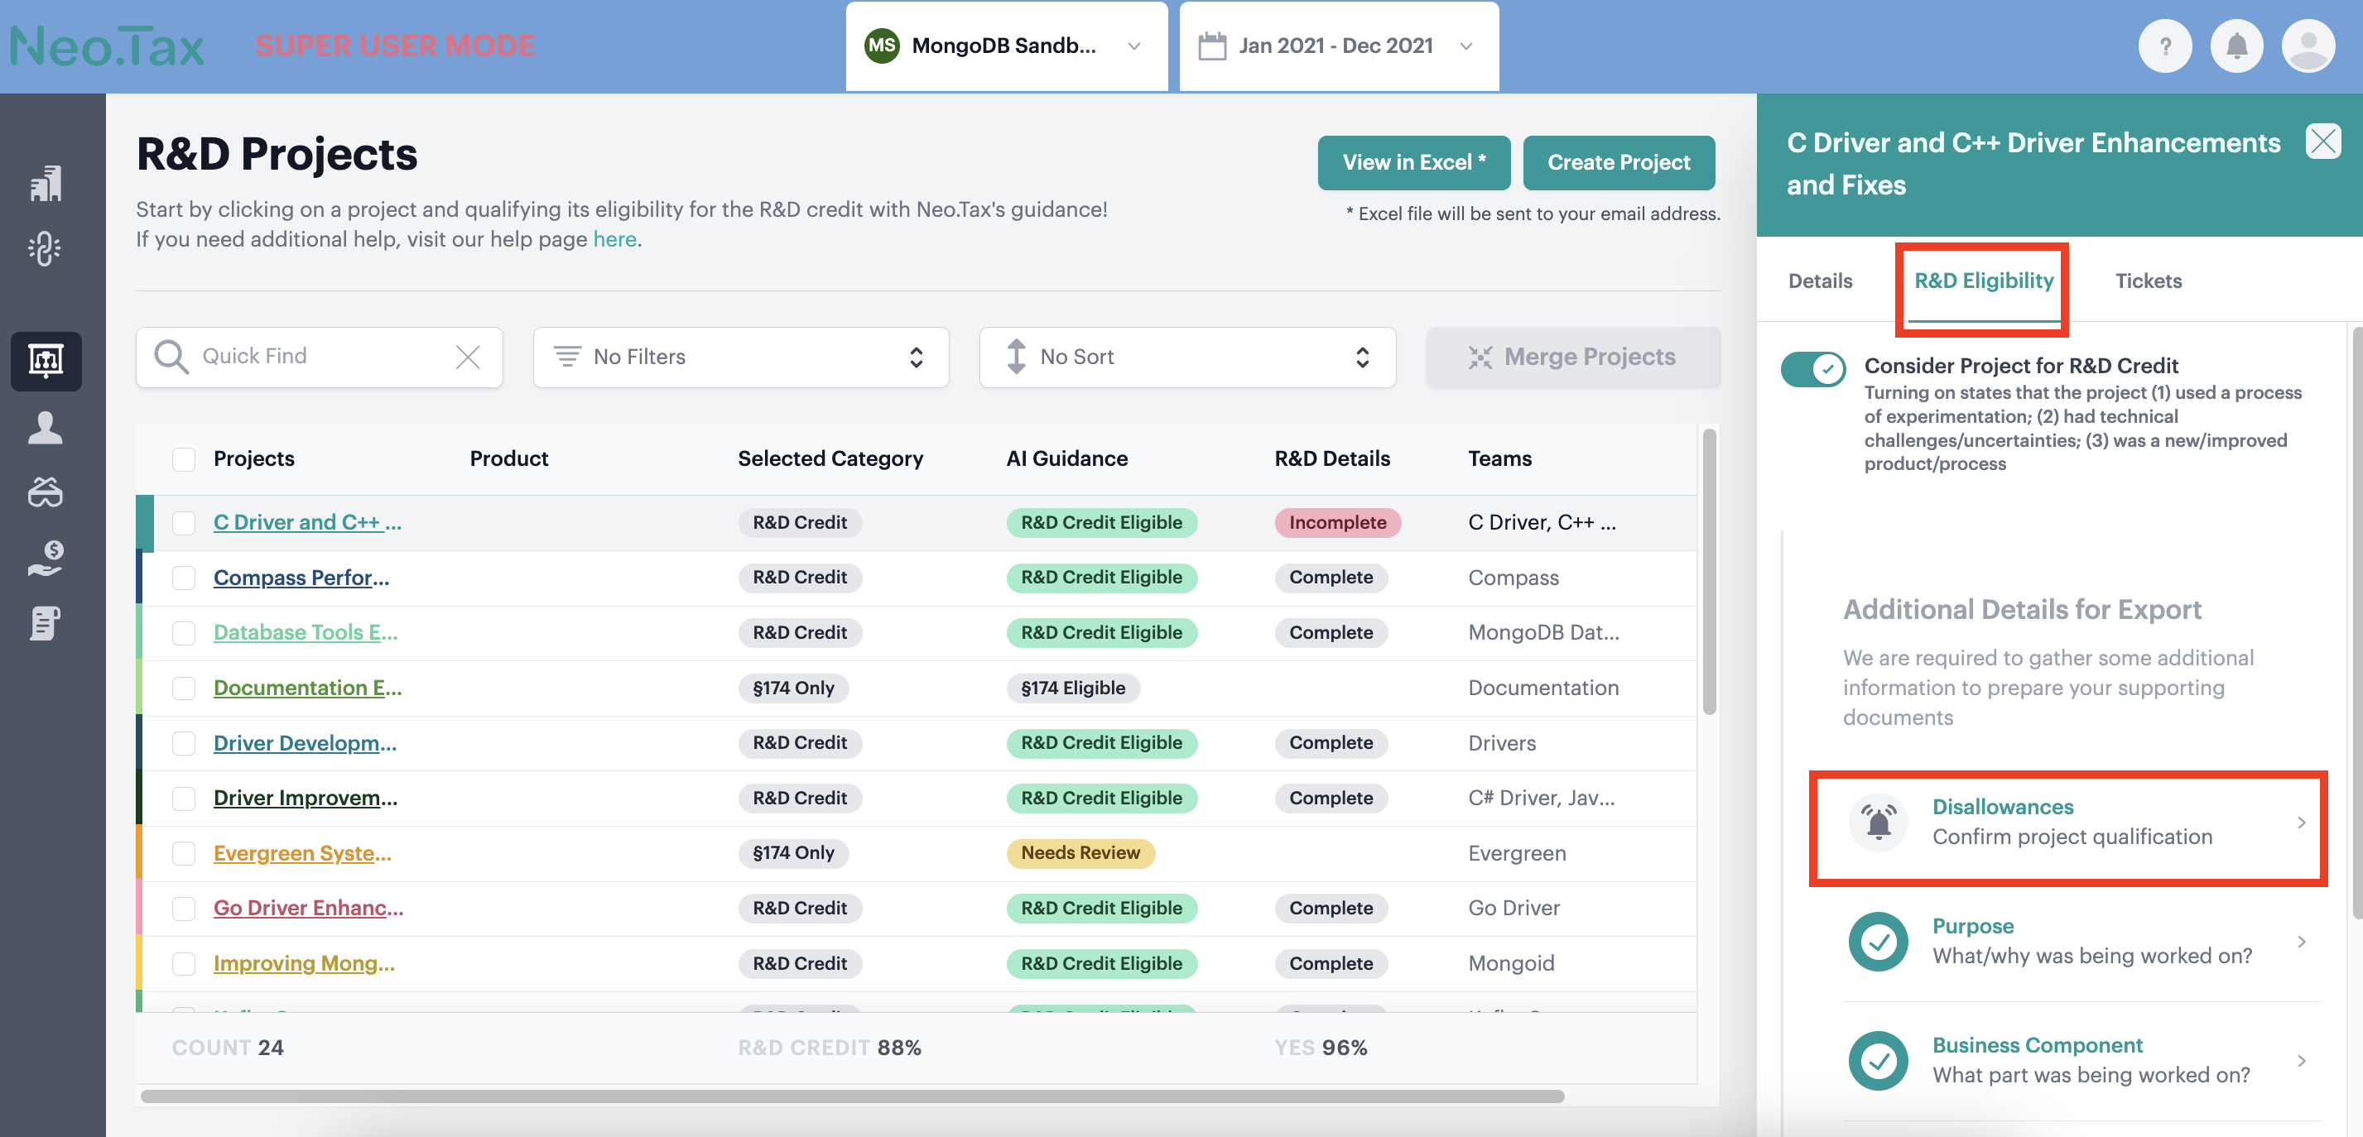Click the View in Excel button
Screen dimensions: 2363x1137
coord(1413,162)
